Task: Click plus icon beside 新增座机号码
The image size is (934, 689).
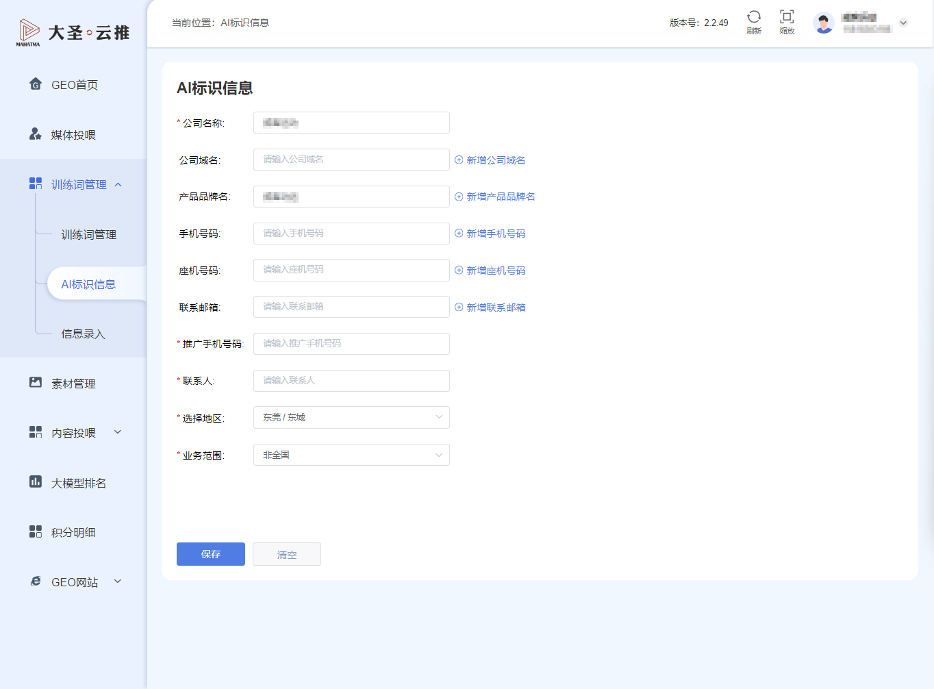Action: coord(459,270)
